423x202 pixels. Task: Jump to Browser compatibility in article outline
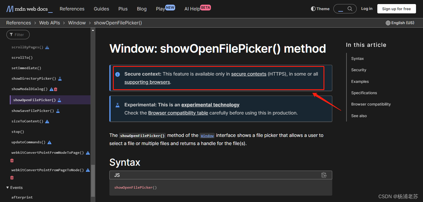[371, 104]
